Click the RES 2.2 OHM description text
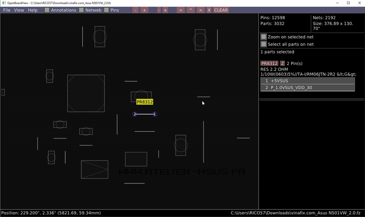 pos(309,72)
